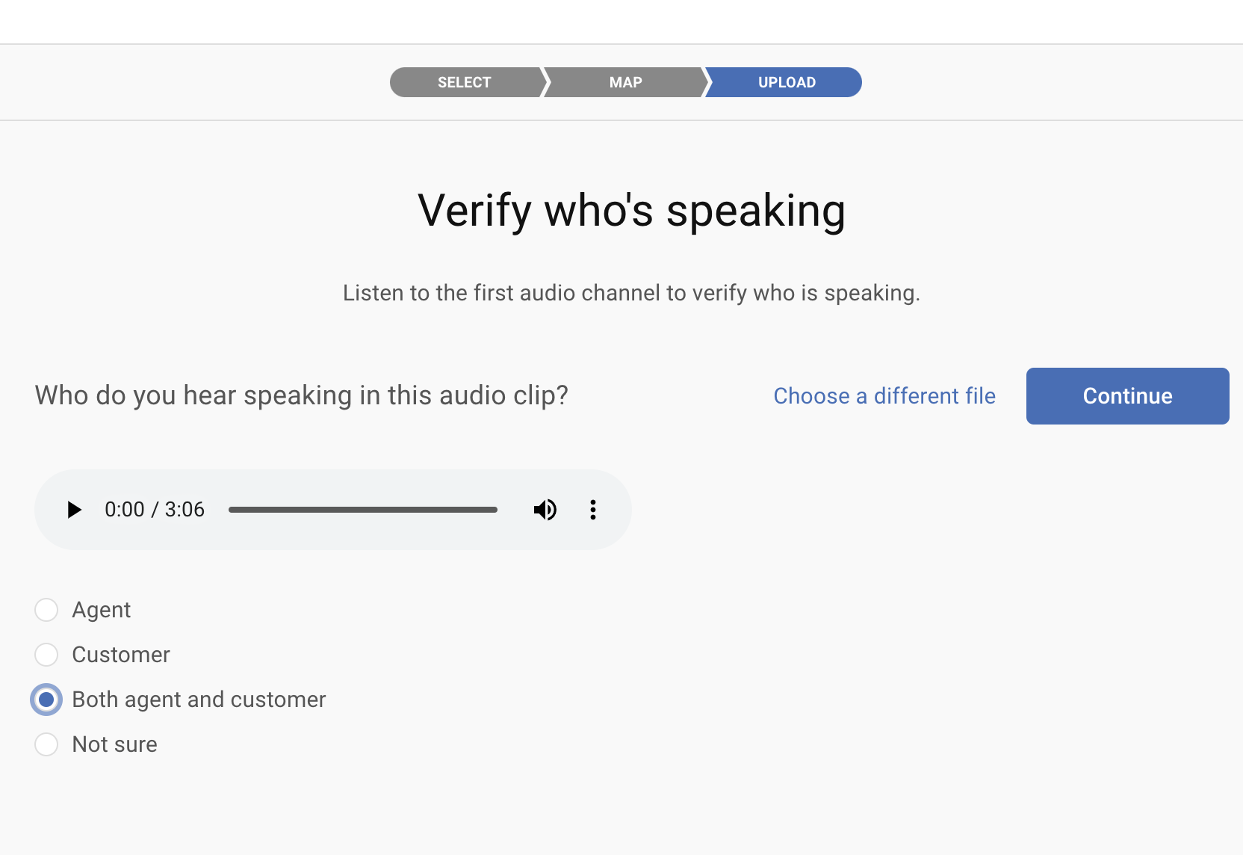
Task: Click the 'Listen to the first audio channel' text
Action: [x=631, y=293]
